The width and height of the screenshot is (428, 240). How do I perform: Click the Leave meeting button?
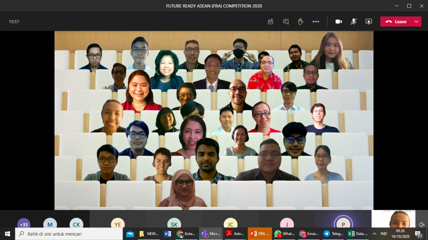[396, 22]
